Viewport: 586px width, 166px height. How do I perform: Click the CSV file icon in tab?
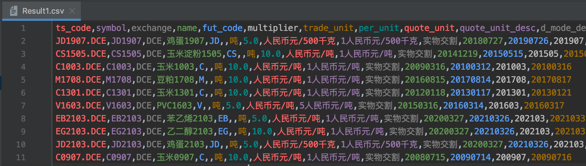coord(14,11)
